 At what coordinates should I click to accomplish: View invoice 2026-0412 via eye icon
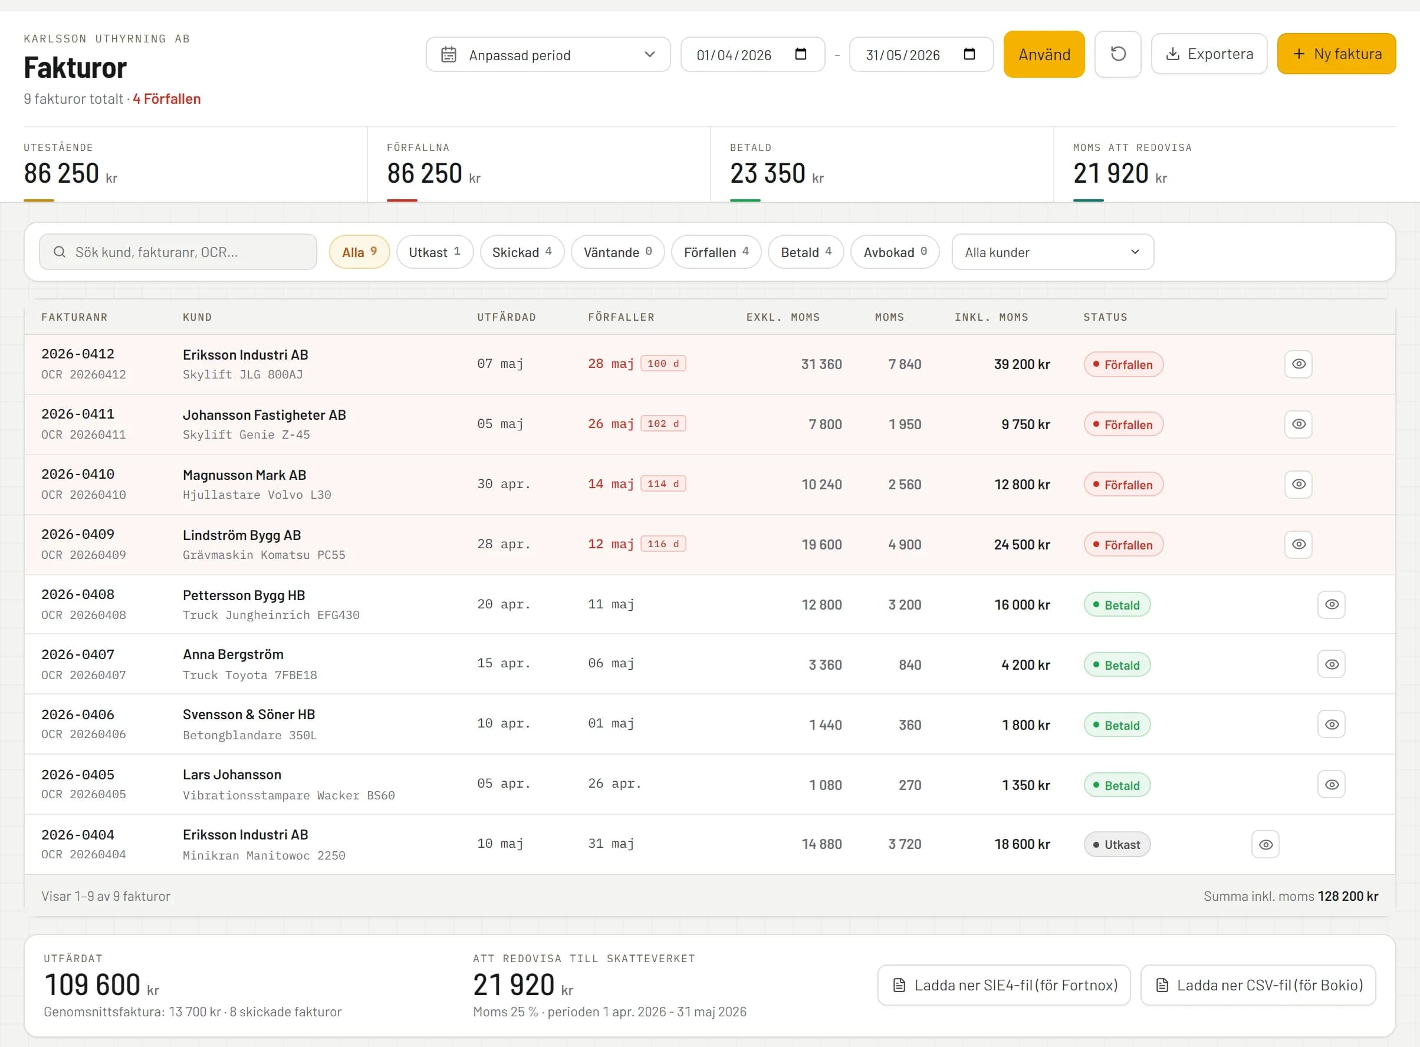pyautogui.click(x=1299, y=364)
